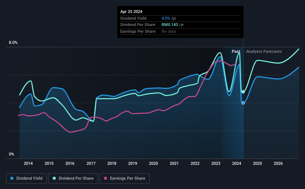Screen dimensions: 305x189
Task: Click the 2026 x-axis label
Action: pos(278,163)
